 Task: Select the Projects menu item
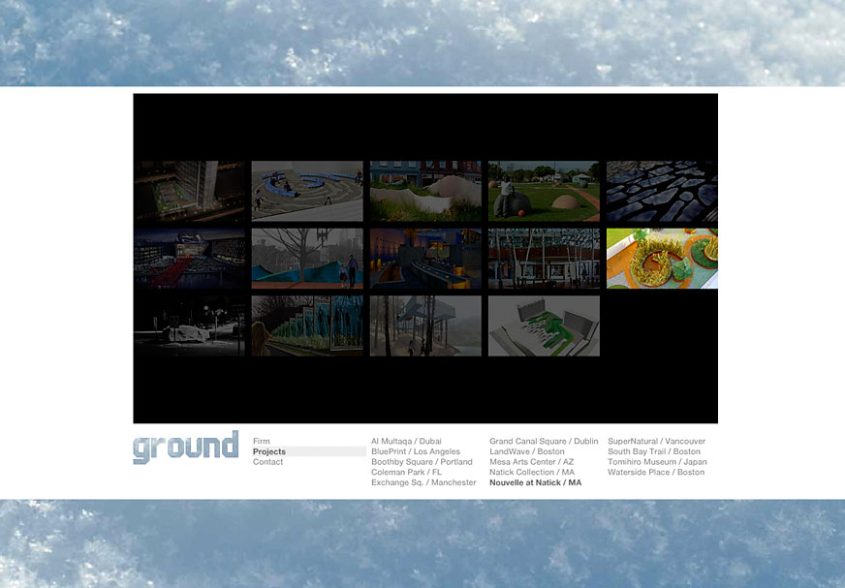pos(271,451)
